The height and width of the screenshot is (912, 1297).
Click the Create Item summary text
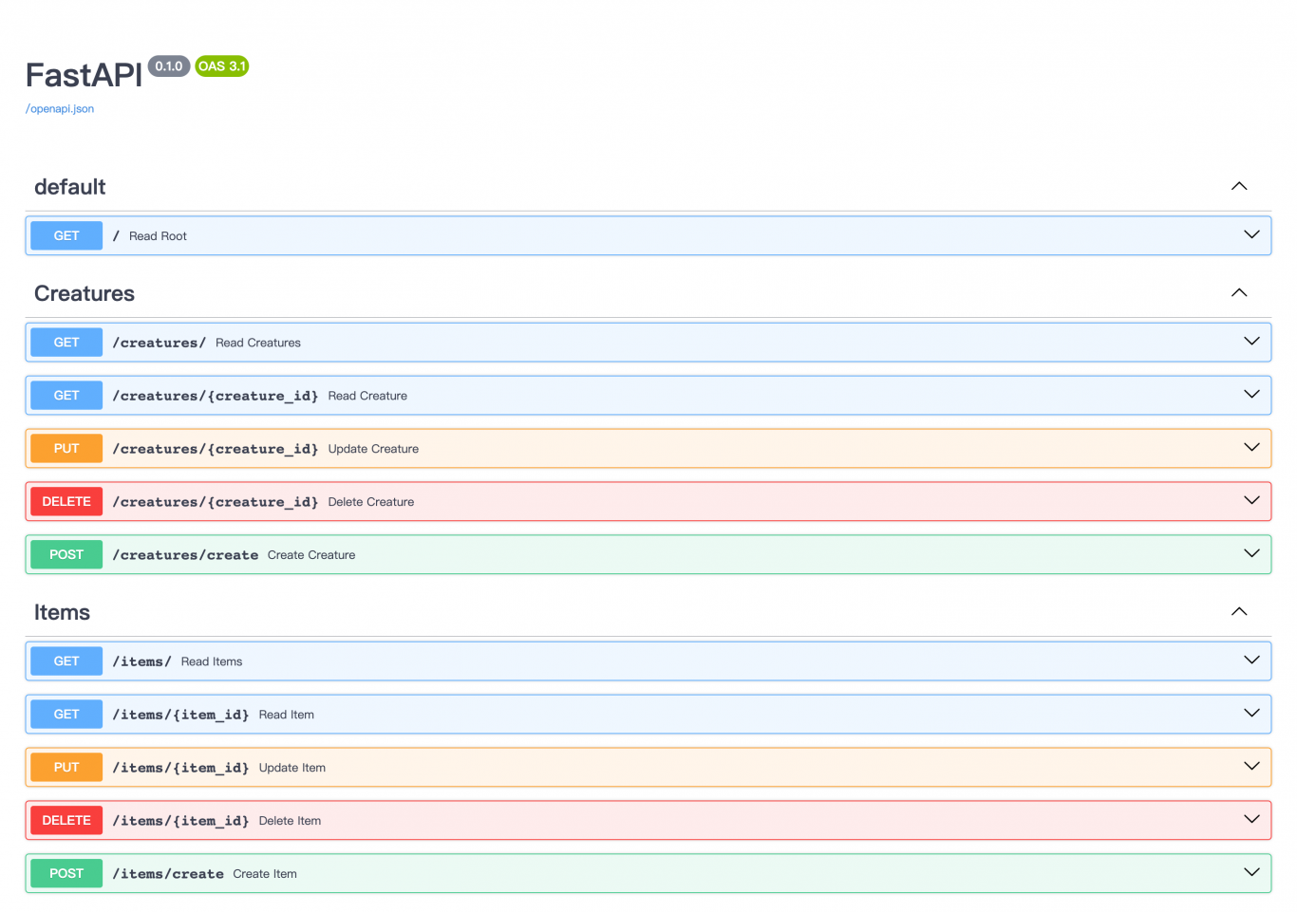coord(265,874)
